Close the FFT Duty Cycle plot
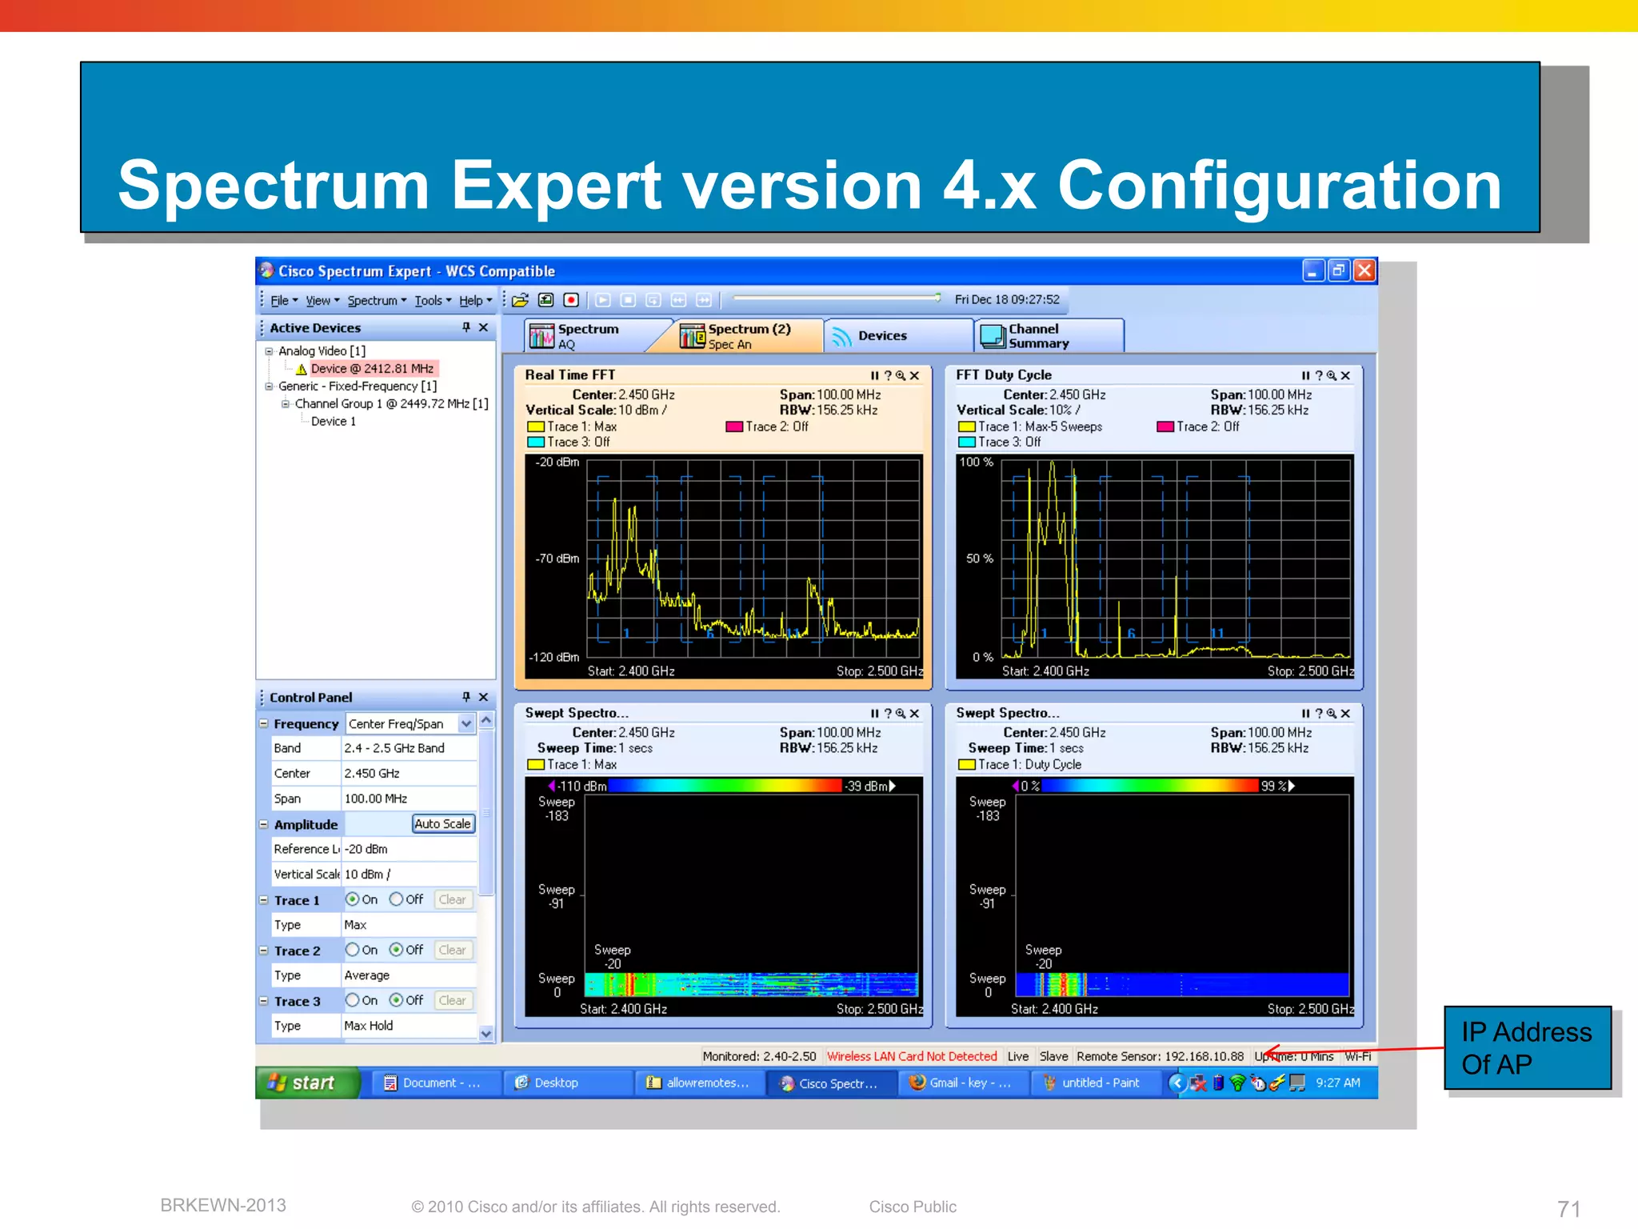The image size is (1638, 1229). (1345, 375)
